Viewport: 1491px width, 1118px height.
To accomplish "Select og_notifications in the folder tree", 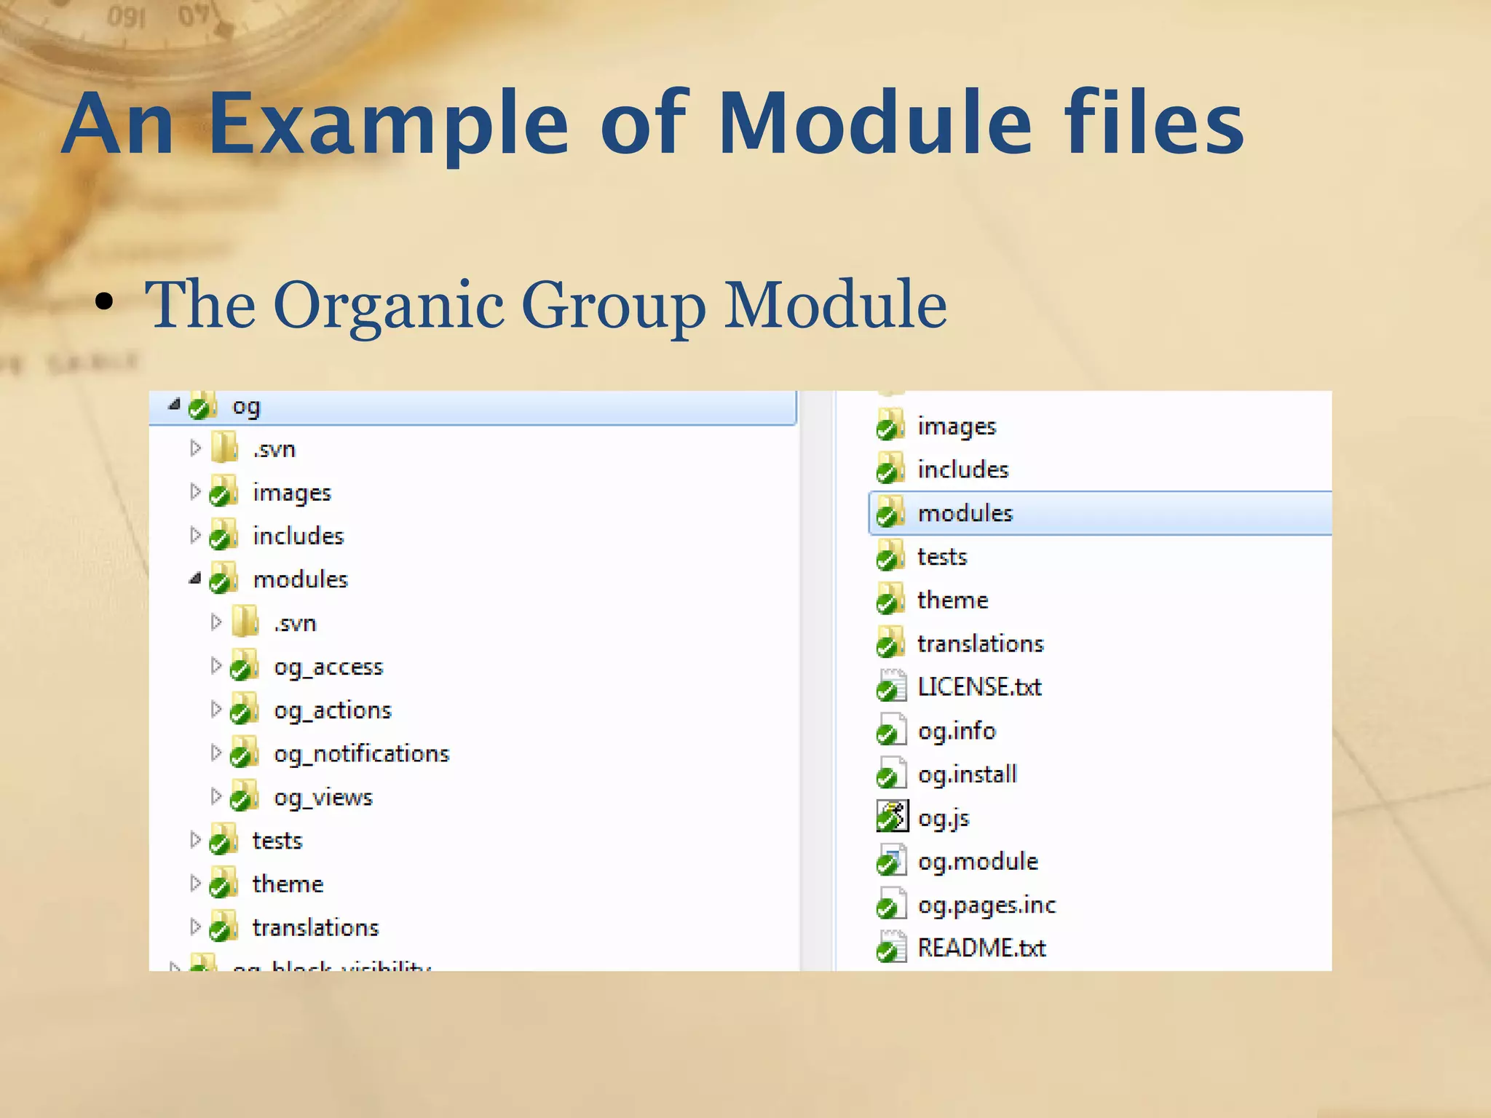I will pyautogui.click(x=362, y=754).
